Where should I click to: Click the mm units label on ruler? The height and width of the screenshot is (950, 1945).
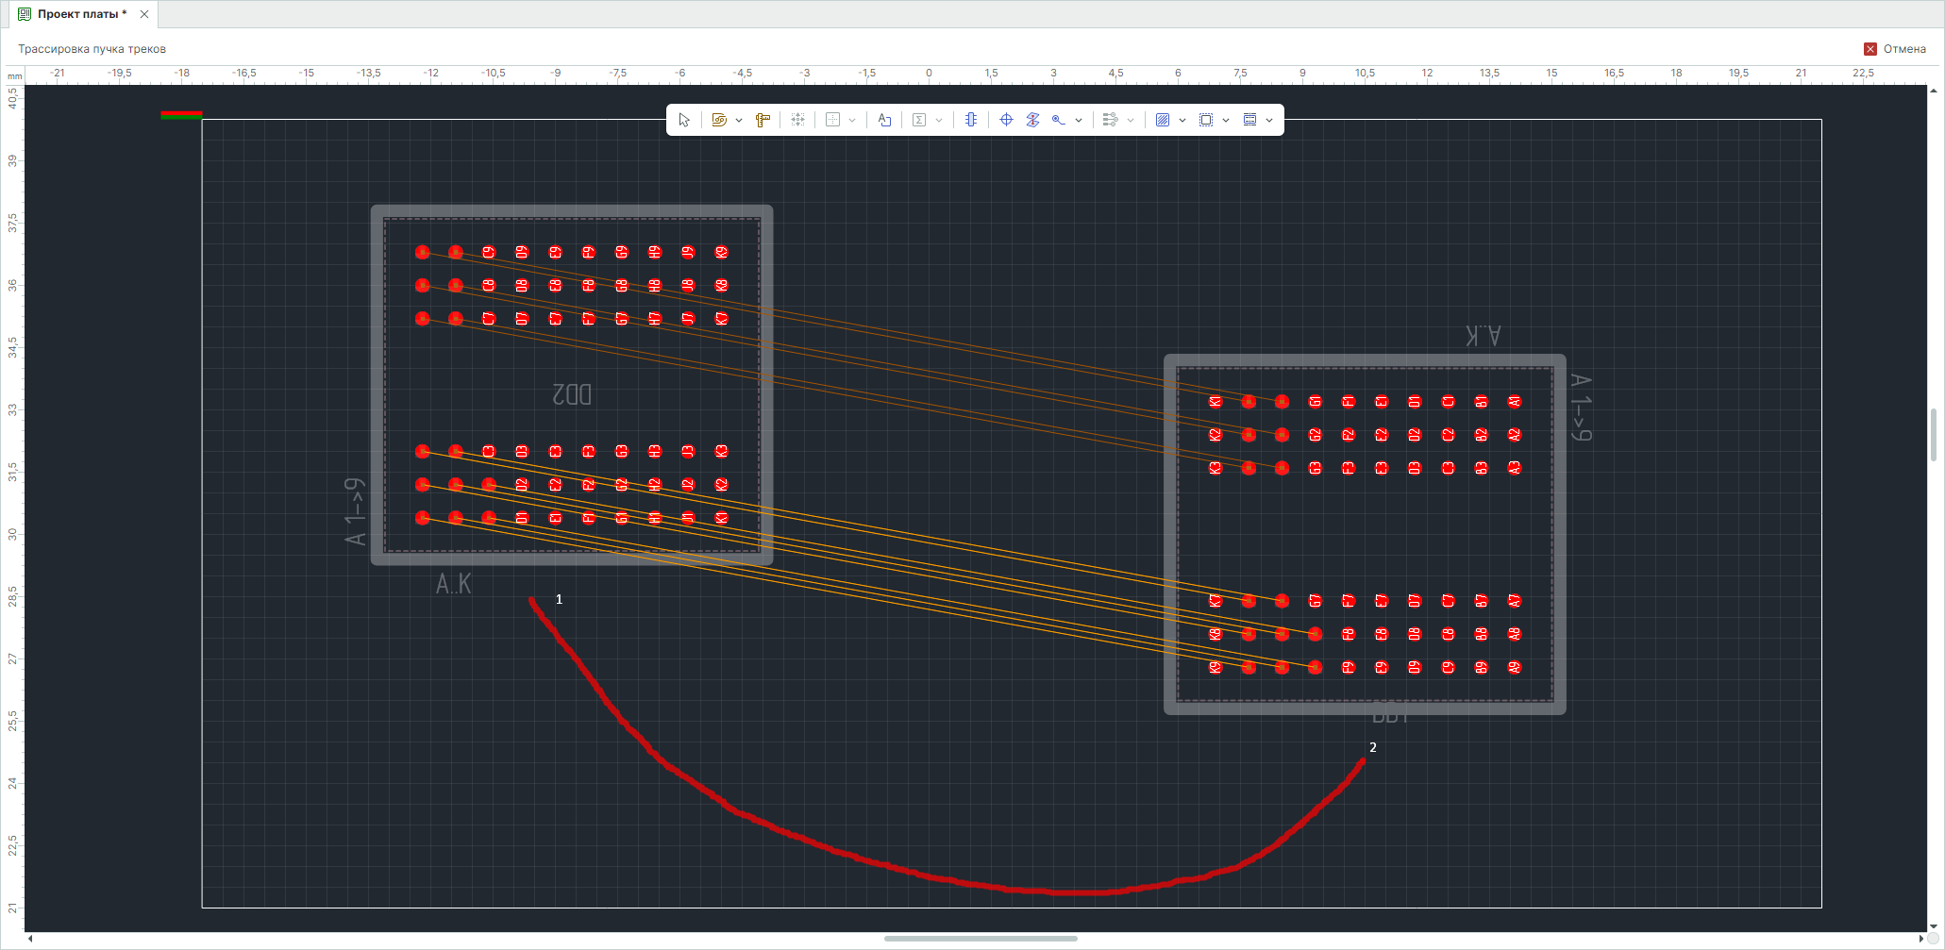point(15,75)
